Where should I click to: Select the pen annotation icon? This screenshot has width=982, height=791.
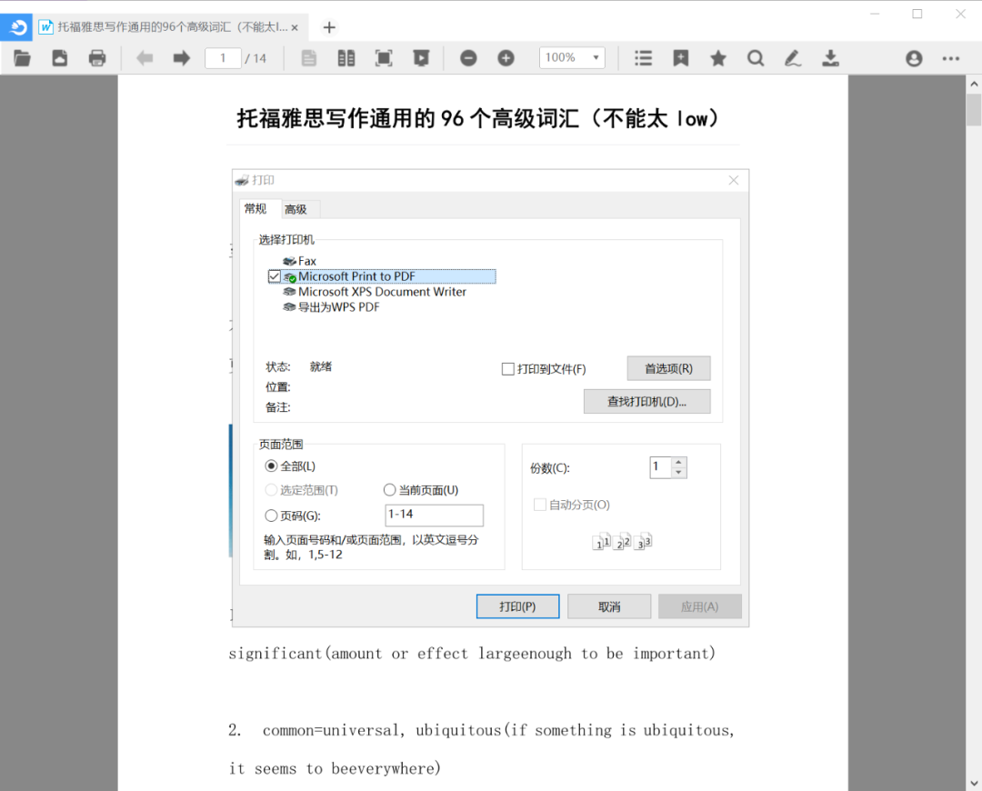click(793, 58)
